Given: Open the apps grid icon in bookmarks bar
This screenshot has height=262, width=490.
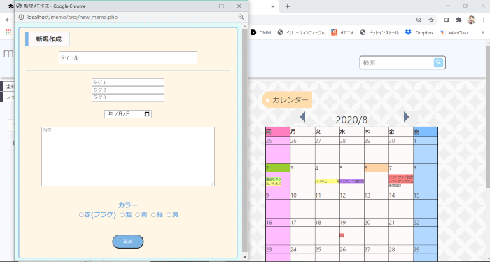Looking at the screenshot, I should (x=8, y=32).
